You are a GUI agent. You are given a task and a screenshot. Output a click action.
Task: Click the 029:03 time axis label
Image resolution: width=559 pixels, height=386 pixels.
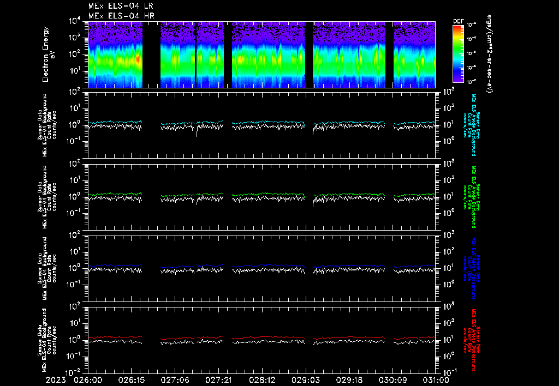point(306,380)
